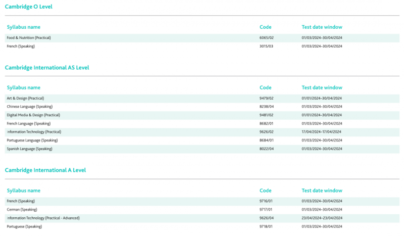Click code 9626/02
Viewport: 404px width, 236px height.
(267, 132)
